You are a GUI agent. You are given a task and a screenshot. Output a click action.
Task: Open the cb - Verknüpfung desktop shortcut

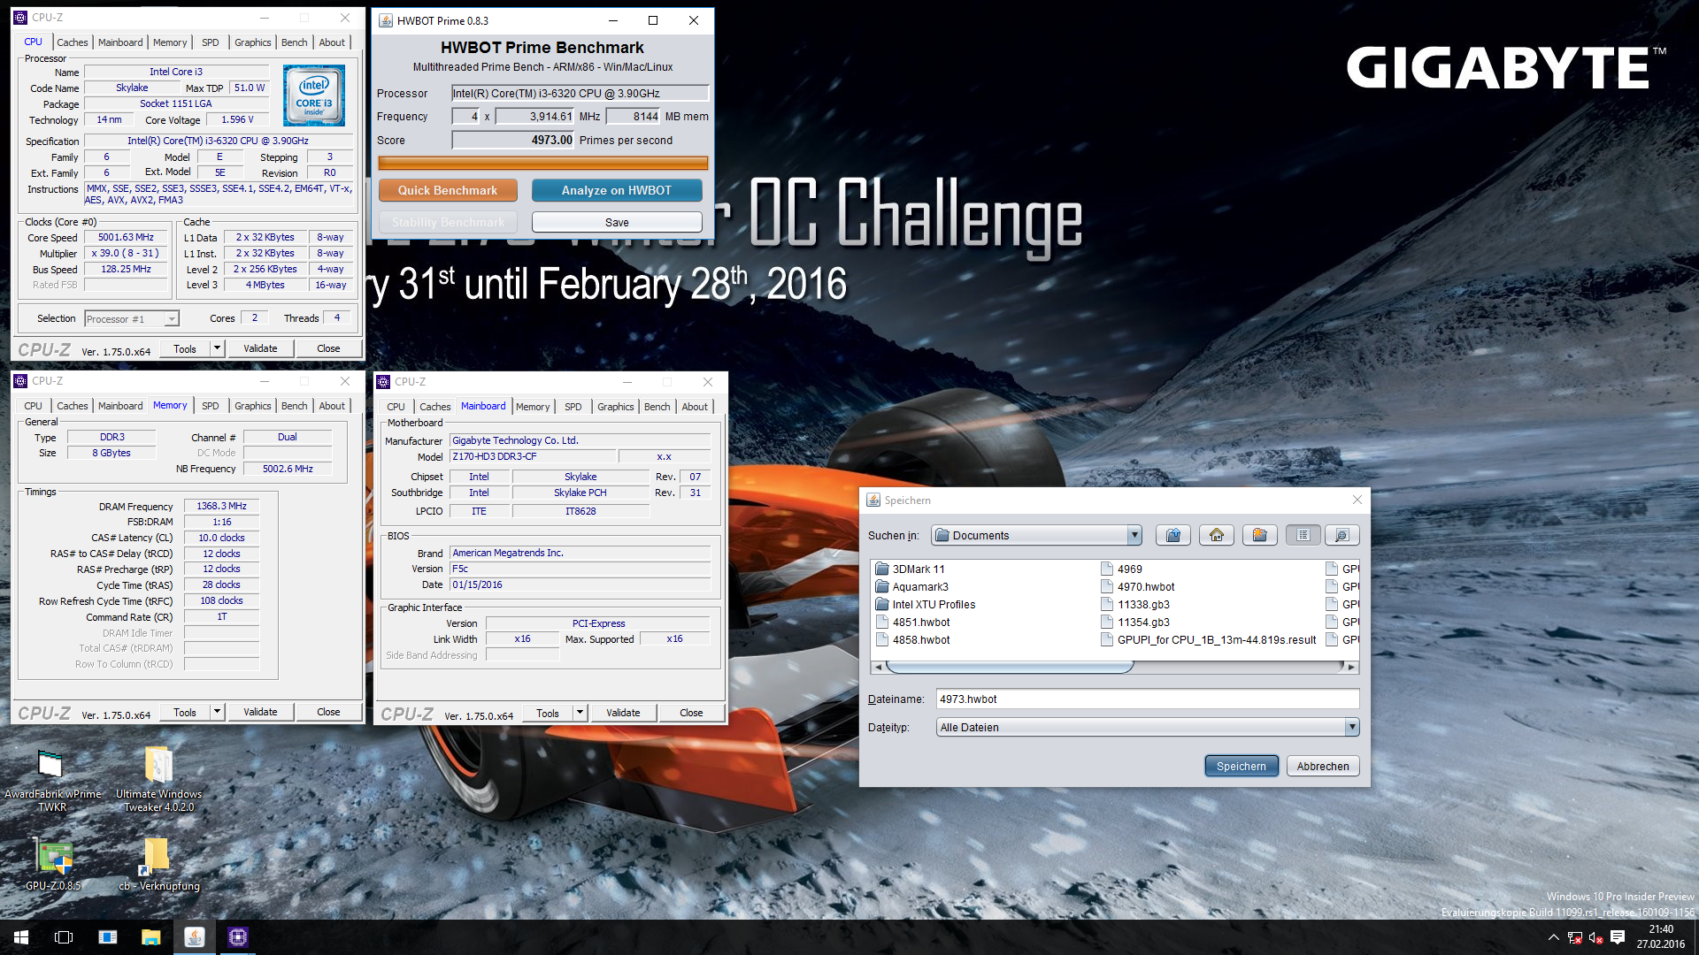point(158,865)
